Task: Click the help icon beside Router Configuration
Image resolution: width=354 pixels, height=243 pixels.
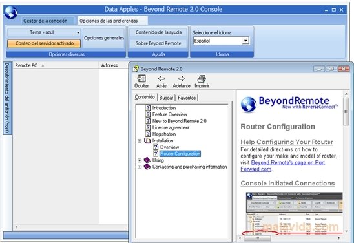Action: 156,154
